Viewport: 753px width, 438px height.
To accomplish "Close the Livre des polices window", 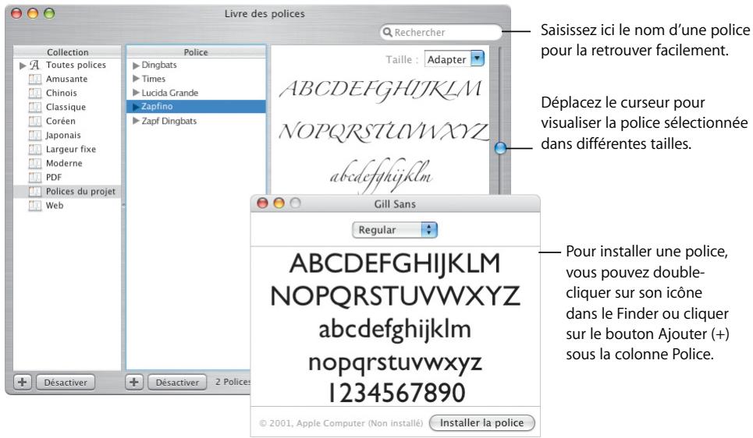I will click(17, 13).
